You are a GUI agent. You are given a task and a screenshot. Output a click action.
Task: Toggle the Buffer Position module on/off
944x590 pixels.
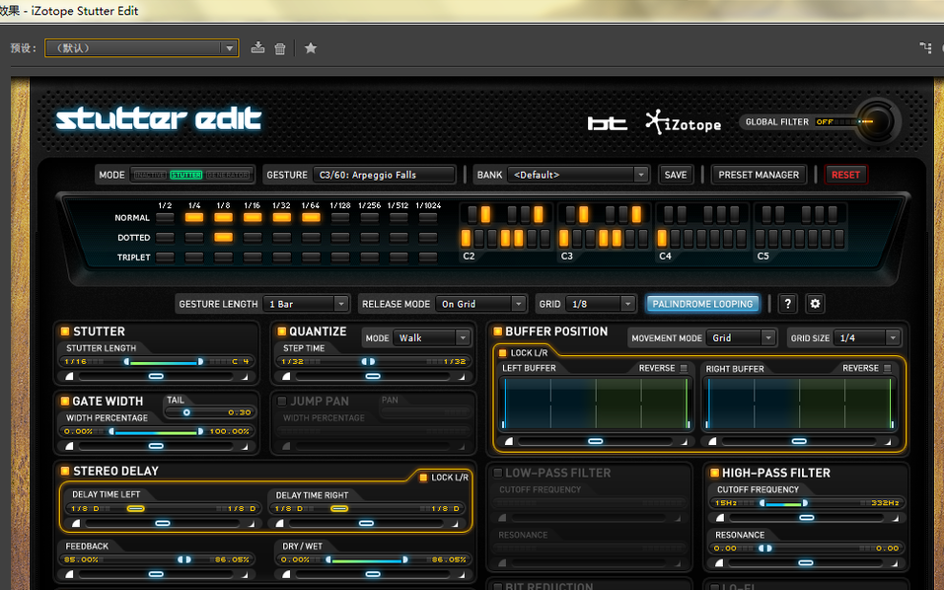497,332
